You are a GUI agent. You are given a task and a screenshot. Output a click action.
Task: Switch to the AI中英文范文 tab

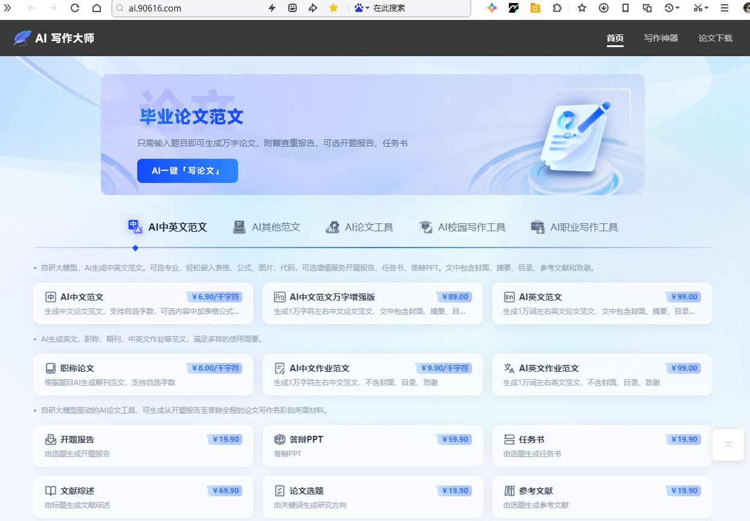167,227
